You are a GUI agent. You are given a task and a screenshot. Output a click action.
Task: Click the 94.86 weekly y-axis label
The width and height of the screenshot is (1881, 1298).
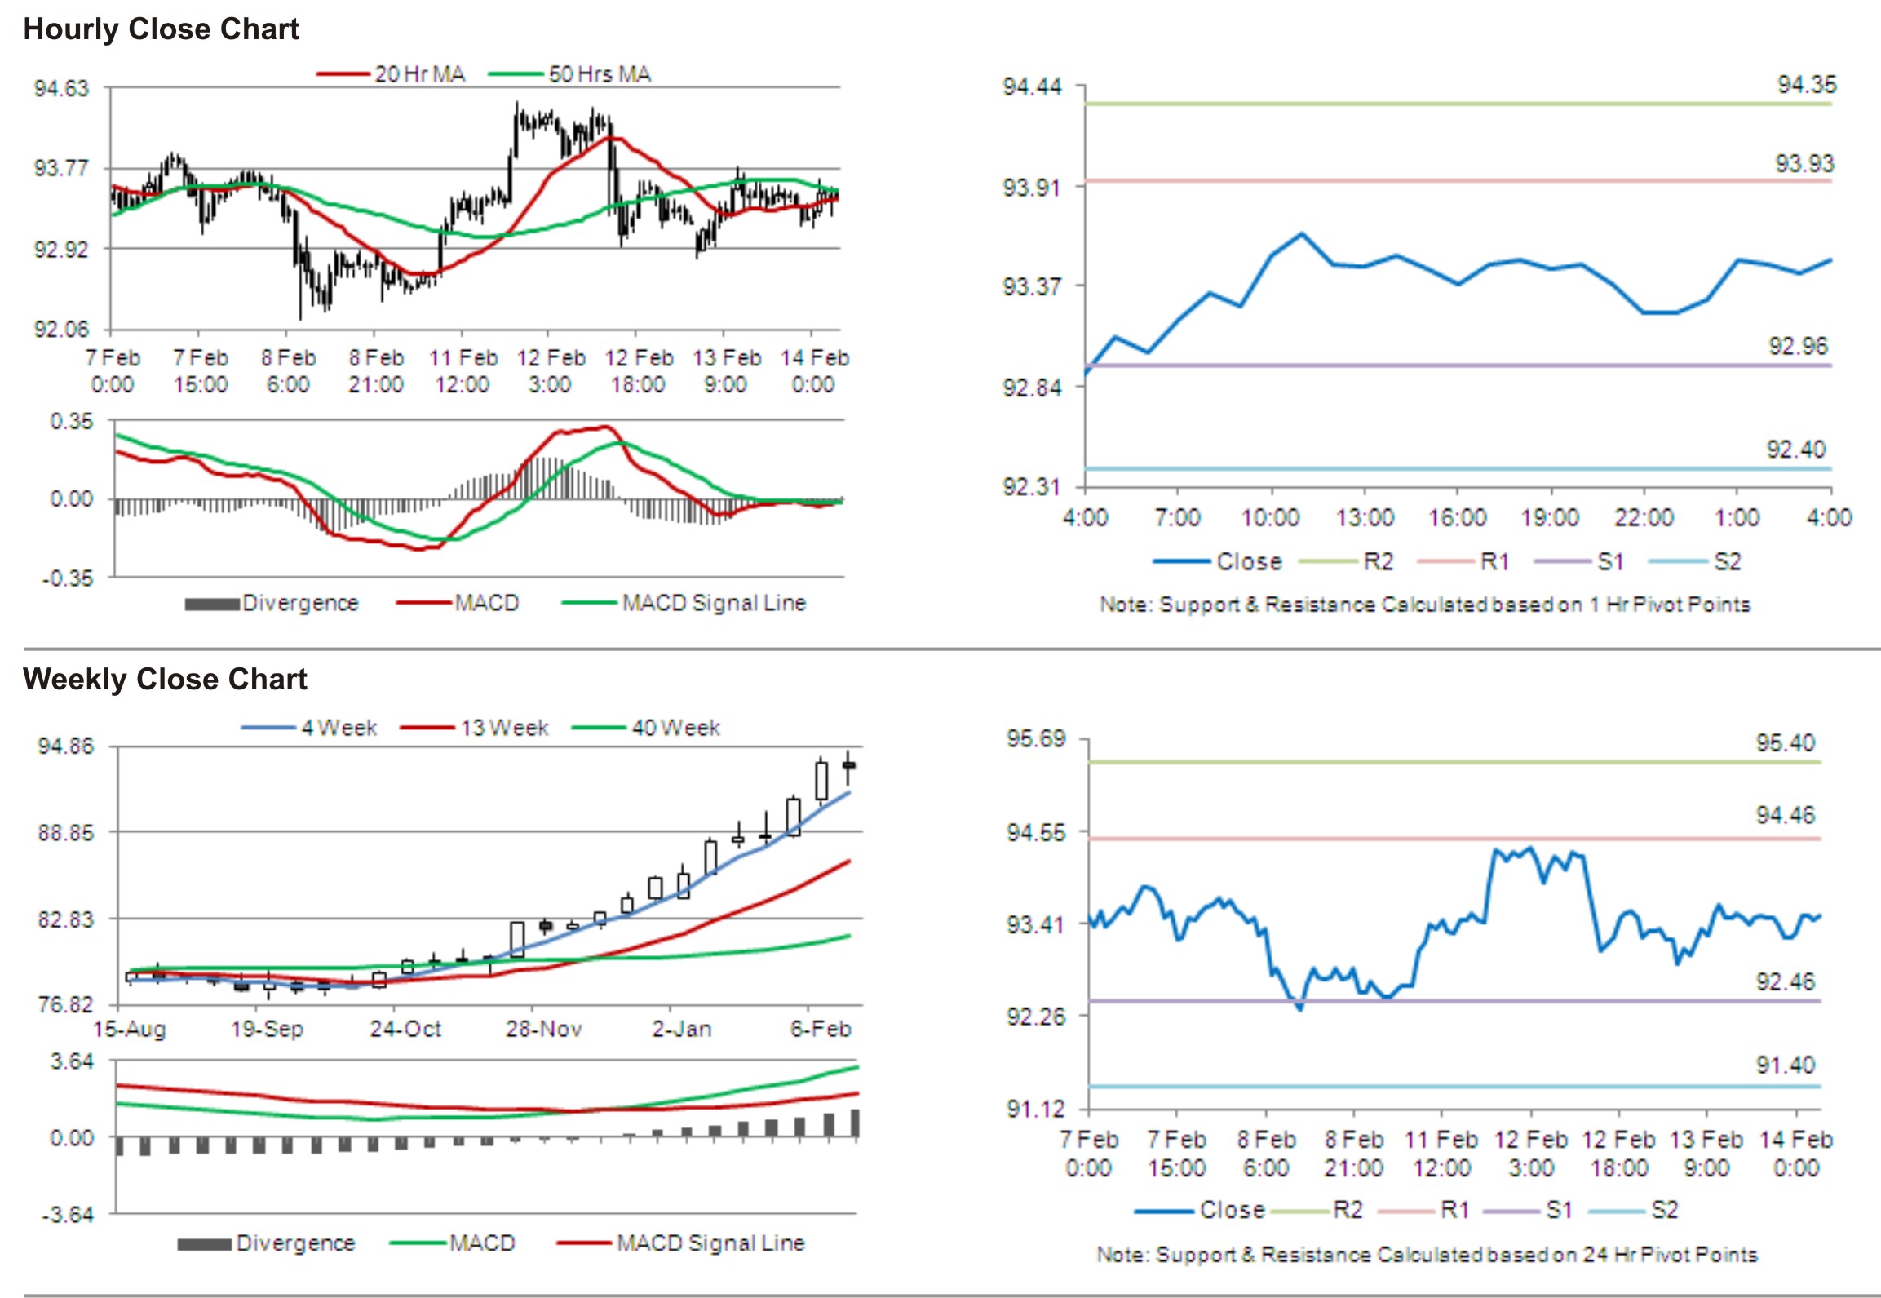tap(65, 746)
